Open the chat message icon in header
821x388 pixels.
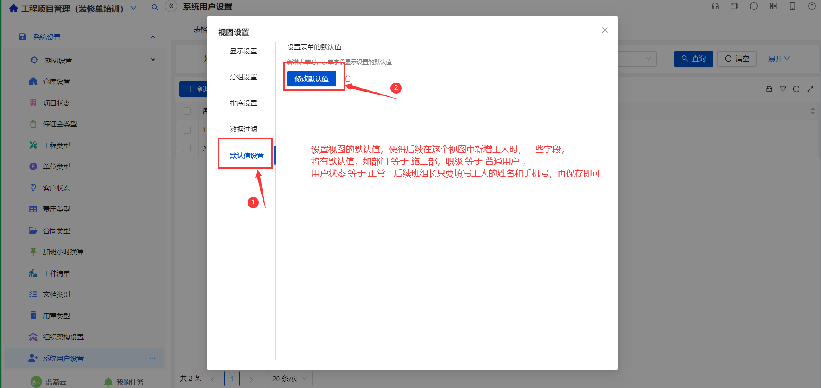click(754, 6)
